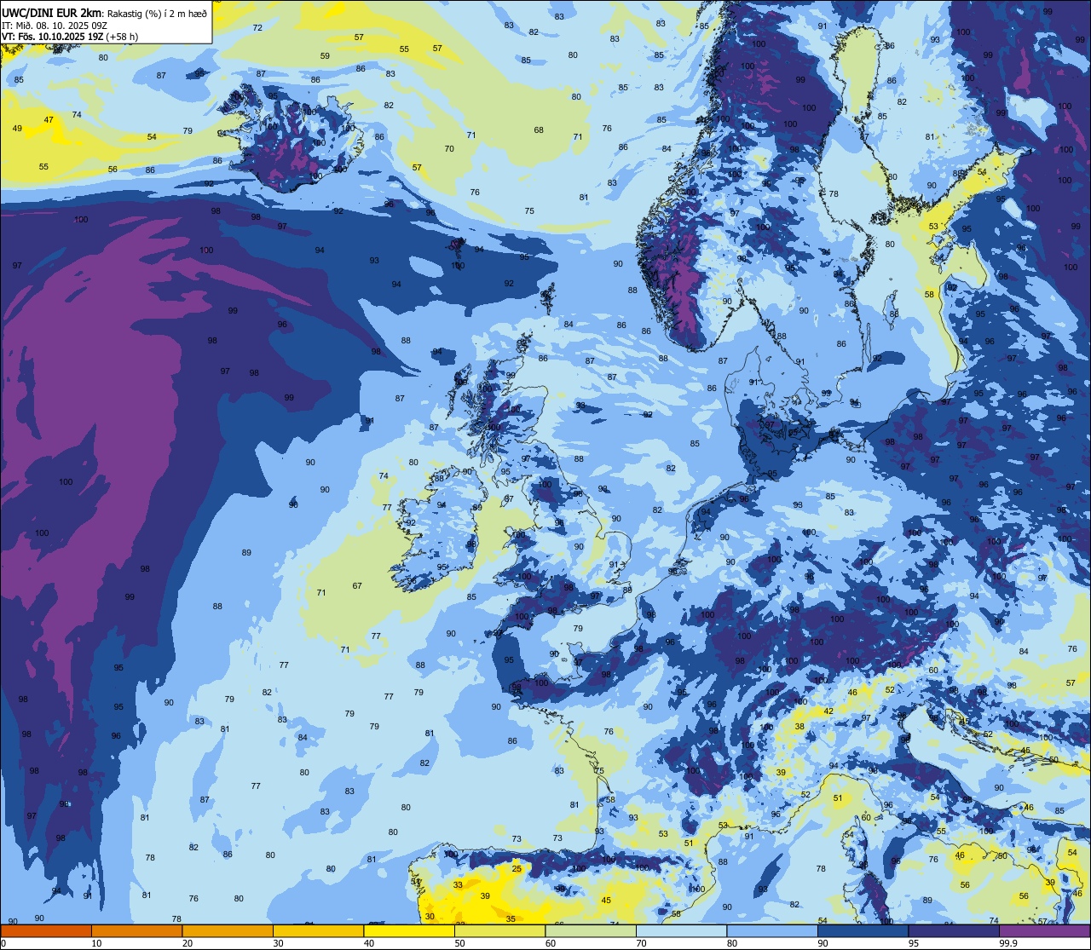Click the humidity value "38" on the map
This screenshot has width=1091, height=950.
pos(799,727)
